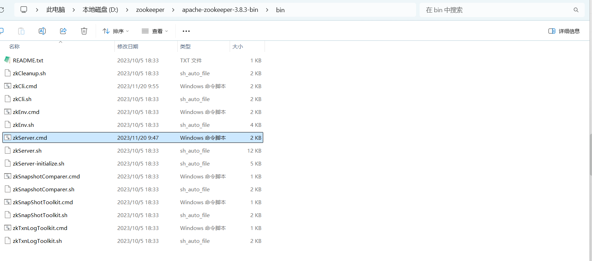Screen dimensions: 592x261
Task: Click the refresh icon beside the address bar
Action: pos(2,10)
